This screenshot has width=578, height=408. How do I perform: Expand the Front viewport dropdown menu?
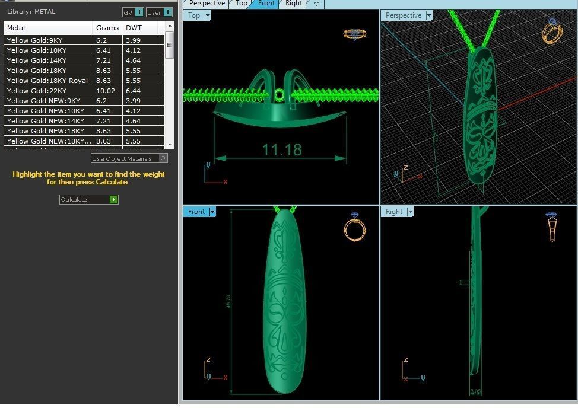[x=212, y=212]
